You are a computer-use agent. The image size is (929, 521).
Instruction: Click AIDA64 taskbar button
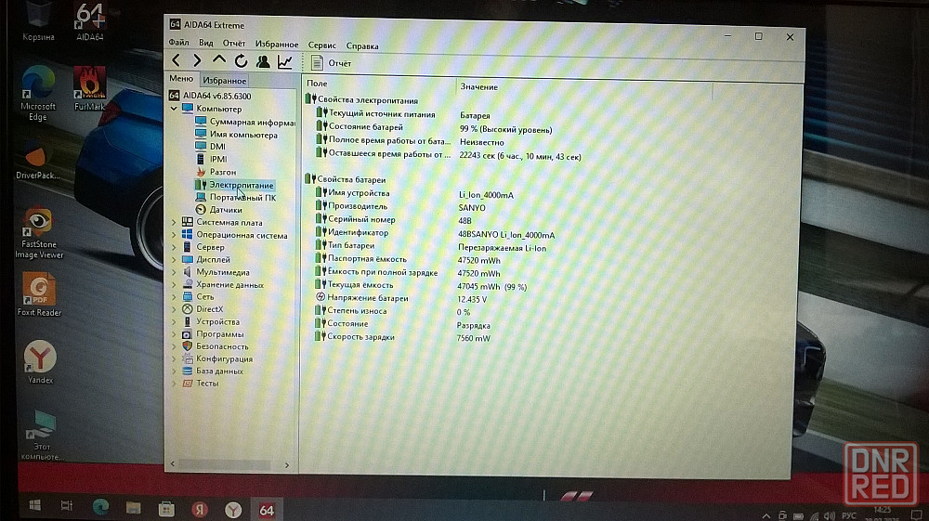pos(267,510)
